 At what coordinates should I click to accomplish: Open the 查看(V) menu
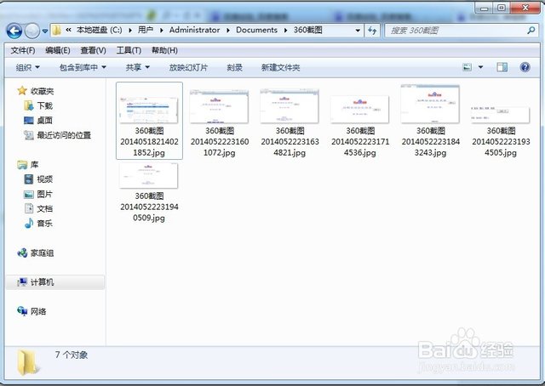point(93,50)
